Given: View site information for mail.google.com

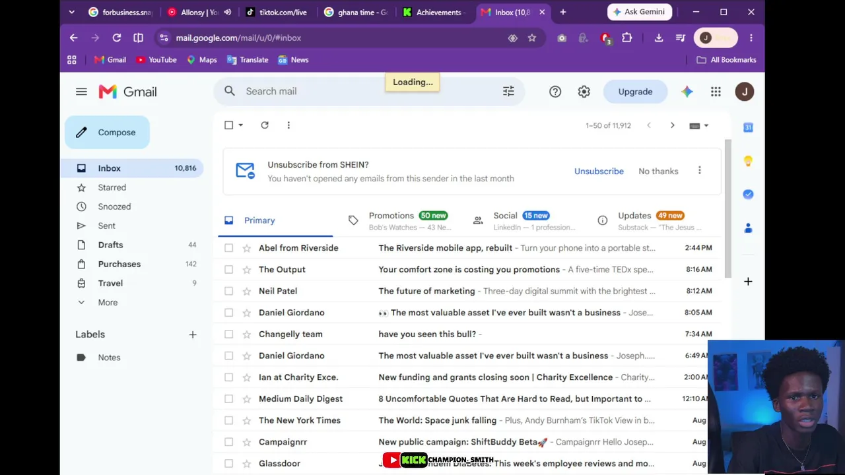Looking at the screenshot, I should (x=164, y=38).
